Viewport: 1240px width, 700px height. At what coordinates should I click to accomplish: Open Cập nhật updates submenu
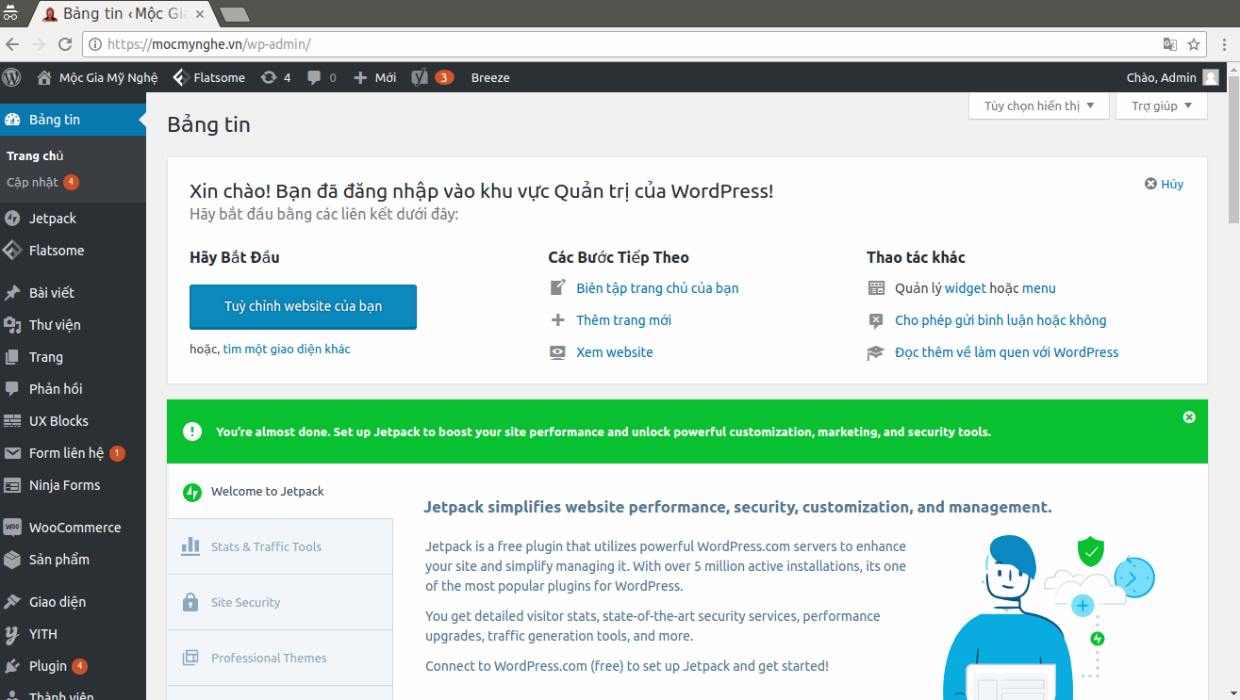(42, 182)
